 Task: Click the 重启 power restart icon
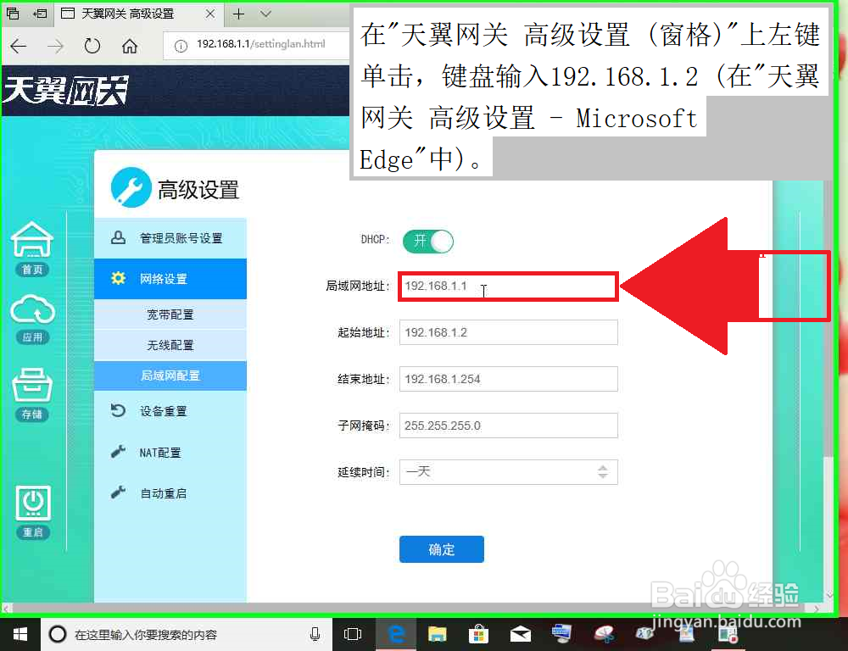click(x=32, y=511)
